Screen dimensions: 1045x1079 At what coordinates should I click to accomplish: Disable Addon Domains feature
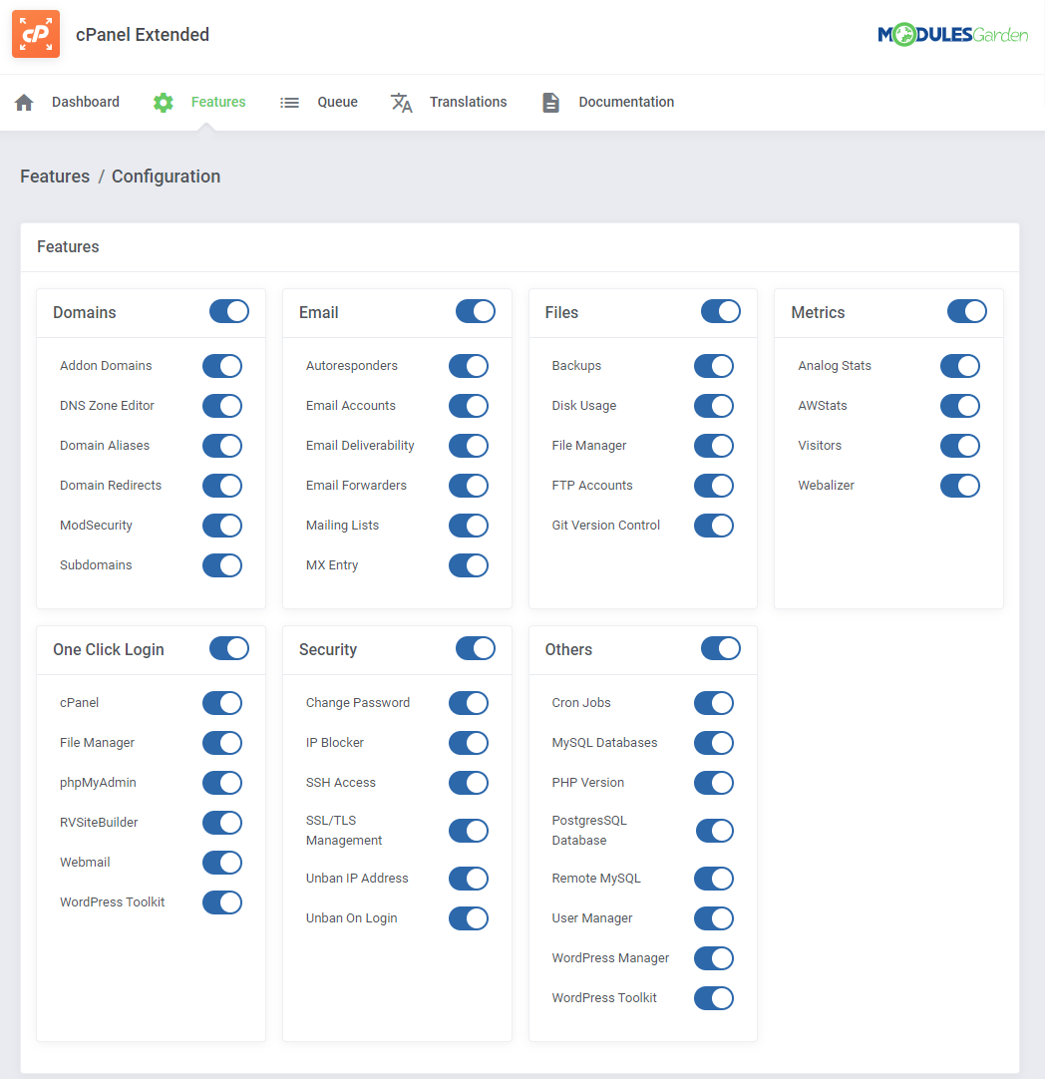(x=222, y=366)
